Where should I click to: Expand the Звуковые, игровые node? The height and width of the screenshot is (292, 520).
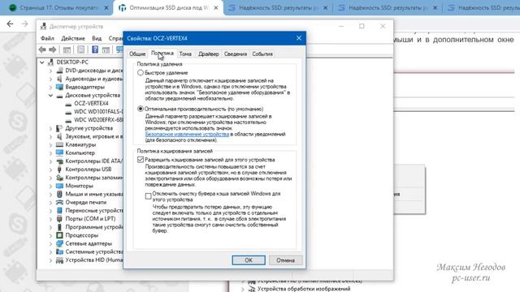pos(50,136)
